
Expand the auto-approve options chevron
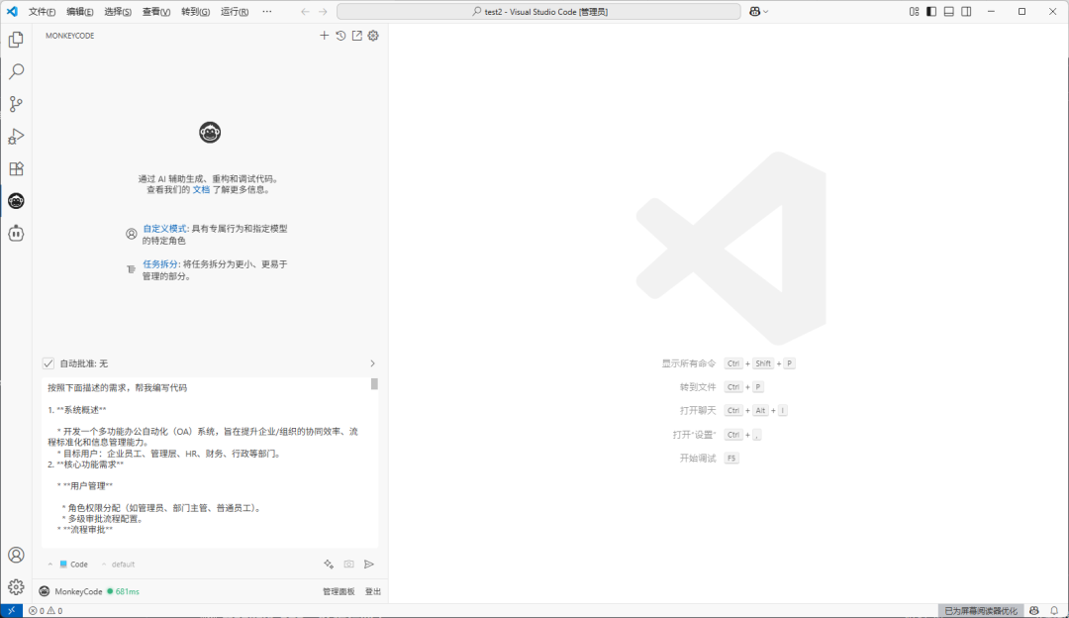click(x=372, y=363)
